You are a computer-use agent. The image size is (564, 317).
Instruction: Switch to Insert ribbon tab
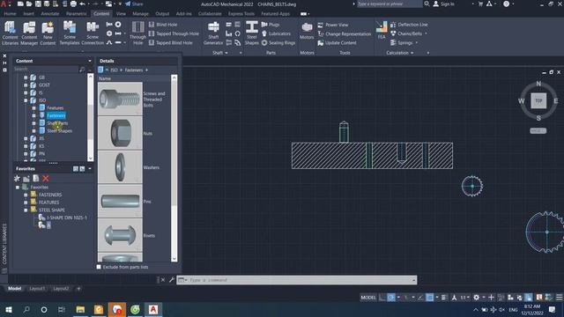click(28, 14)
